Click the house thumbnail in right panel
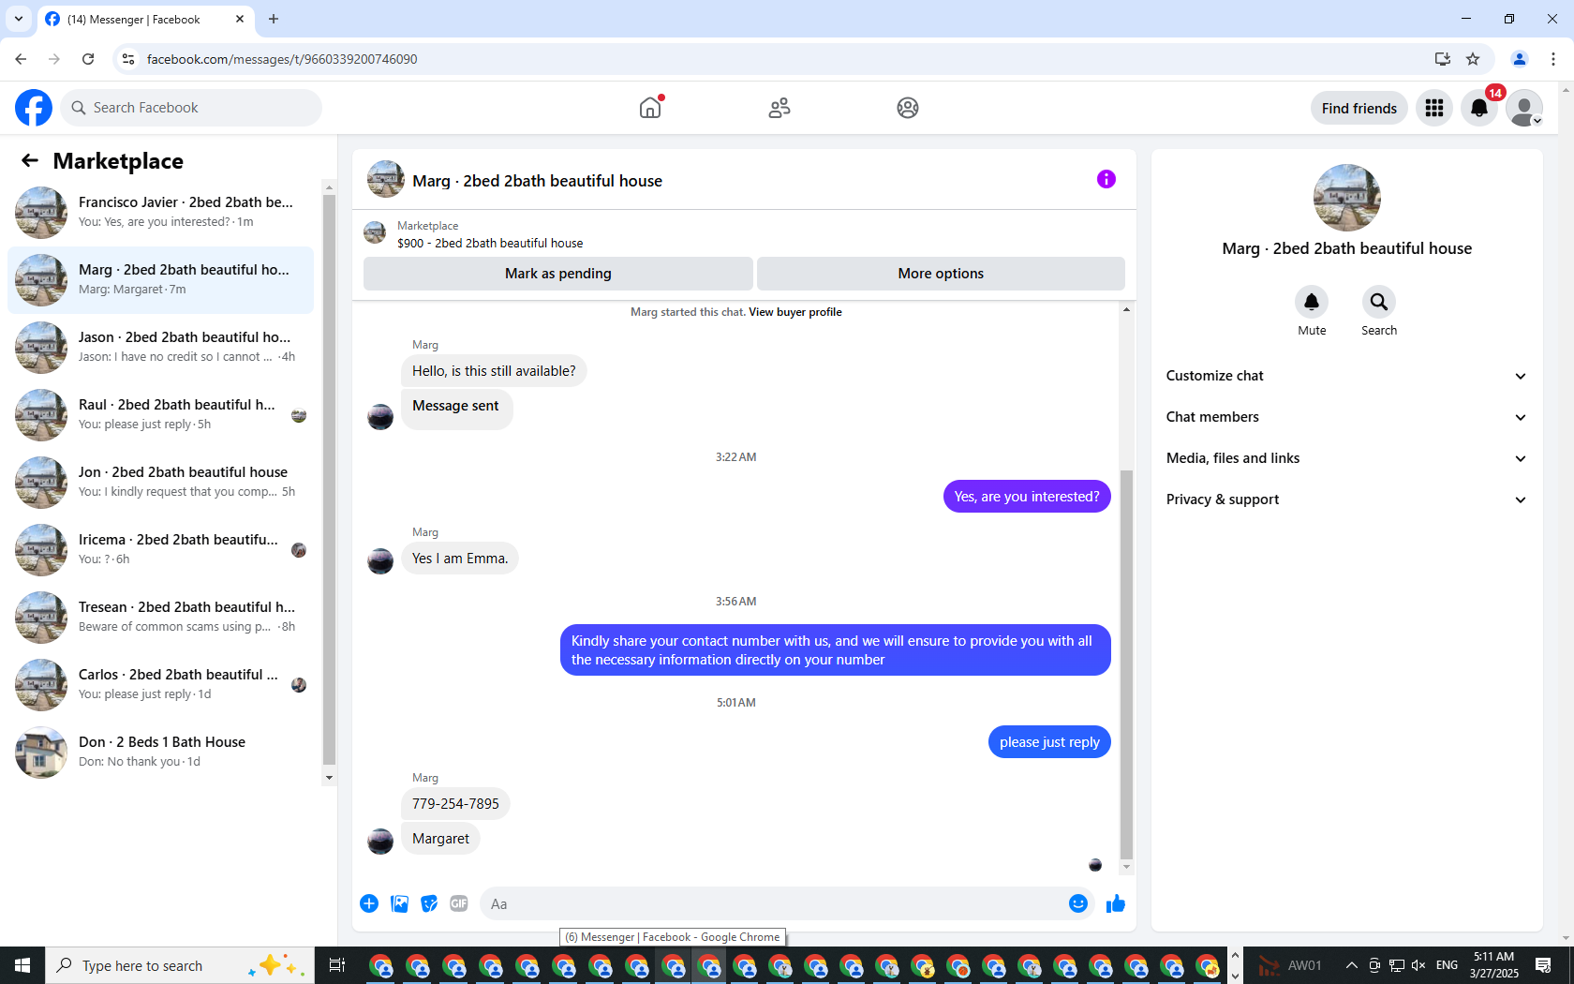This screenshot has width=1574, height=984. (x=1347, y=198)
